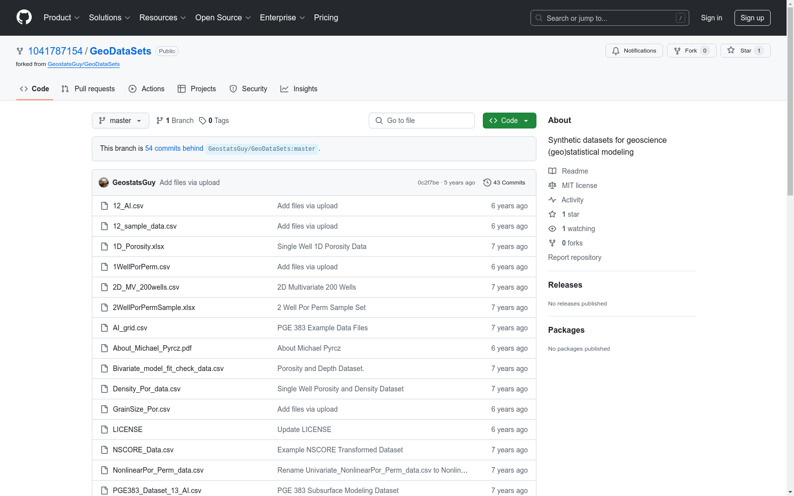This screenshot has height=496, width=794.
Task: Expand the Open Source menu
Action: [223, 18]
